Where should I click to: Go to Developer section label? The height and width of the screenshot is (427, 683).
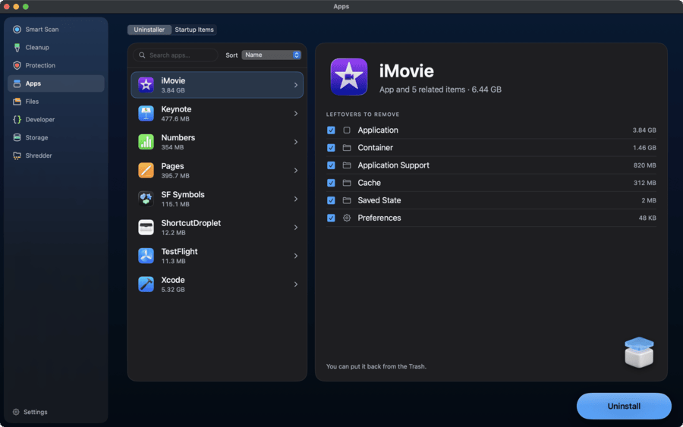[39, 119]
